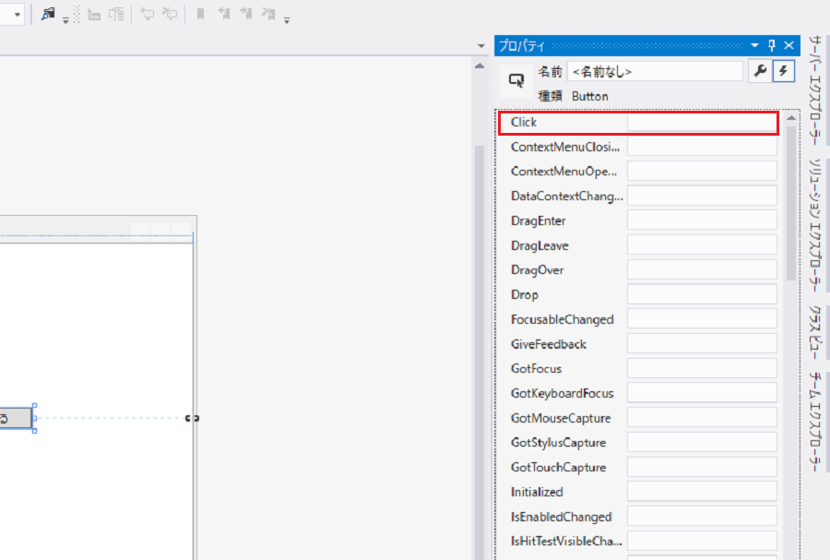Go to next bookmark icon

pyautogui.click(x=245, y=14)
